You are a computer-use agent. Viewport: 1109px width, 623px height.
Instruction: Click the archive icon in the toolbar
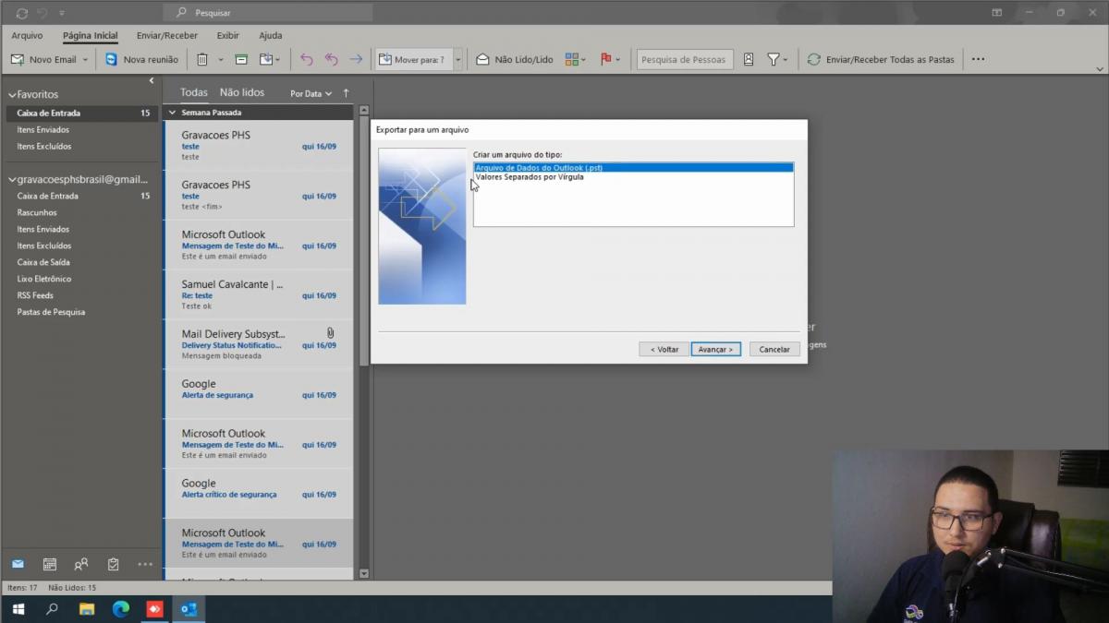pyautogui.click(x=241, y=59)
